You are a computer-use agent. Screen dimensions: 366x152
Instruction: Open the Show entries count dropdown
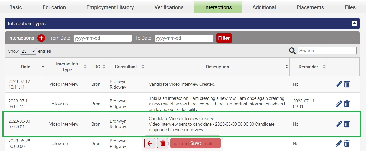pyautogui.click(x=28, y=51)
